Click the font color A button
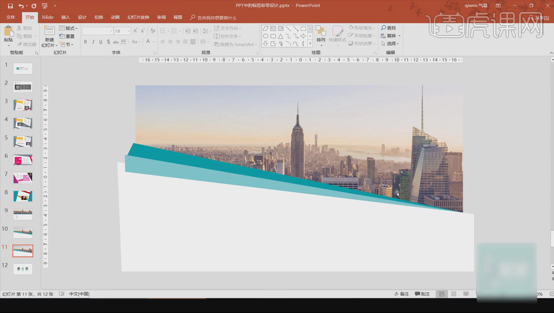The height and width of the screenshot is (313, 554). click(x=148, y=42)
